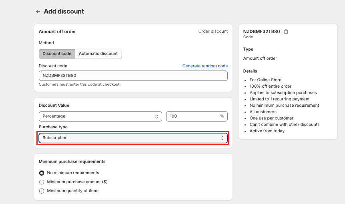The width and height of the screenshot is (345, 204).
Task: Click the NZDBMF32TB80 summary code heading
Action: point(261,31)
